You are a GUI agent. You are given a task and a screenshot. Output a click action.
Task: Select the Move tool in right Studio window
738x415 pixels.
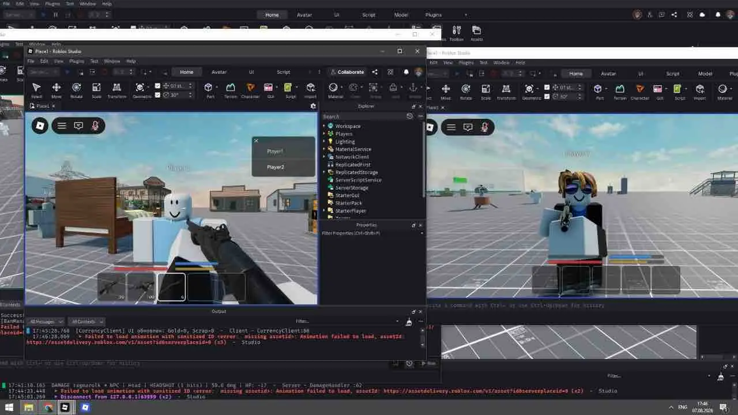pos(446,91)
